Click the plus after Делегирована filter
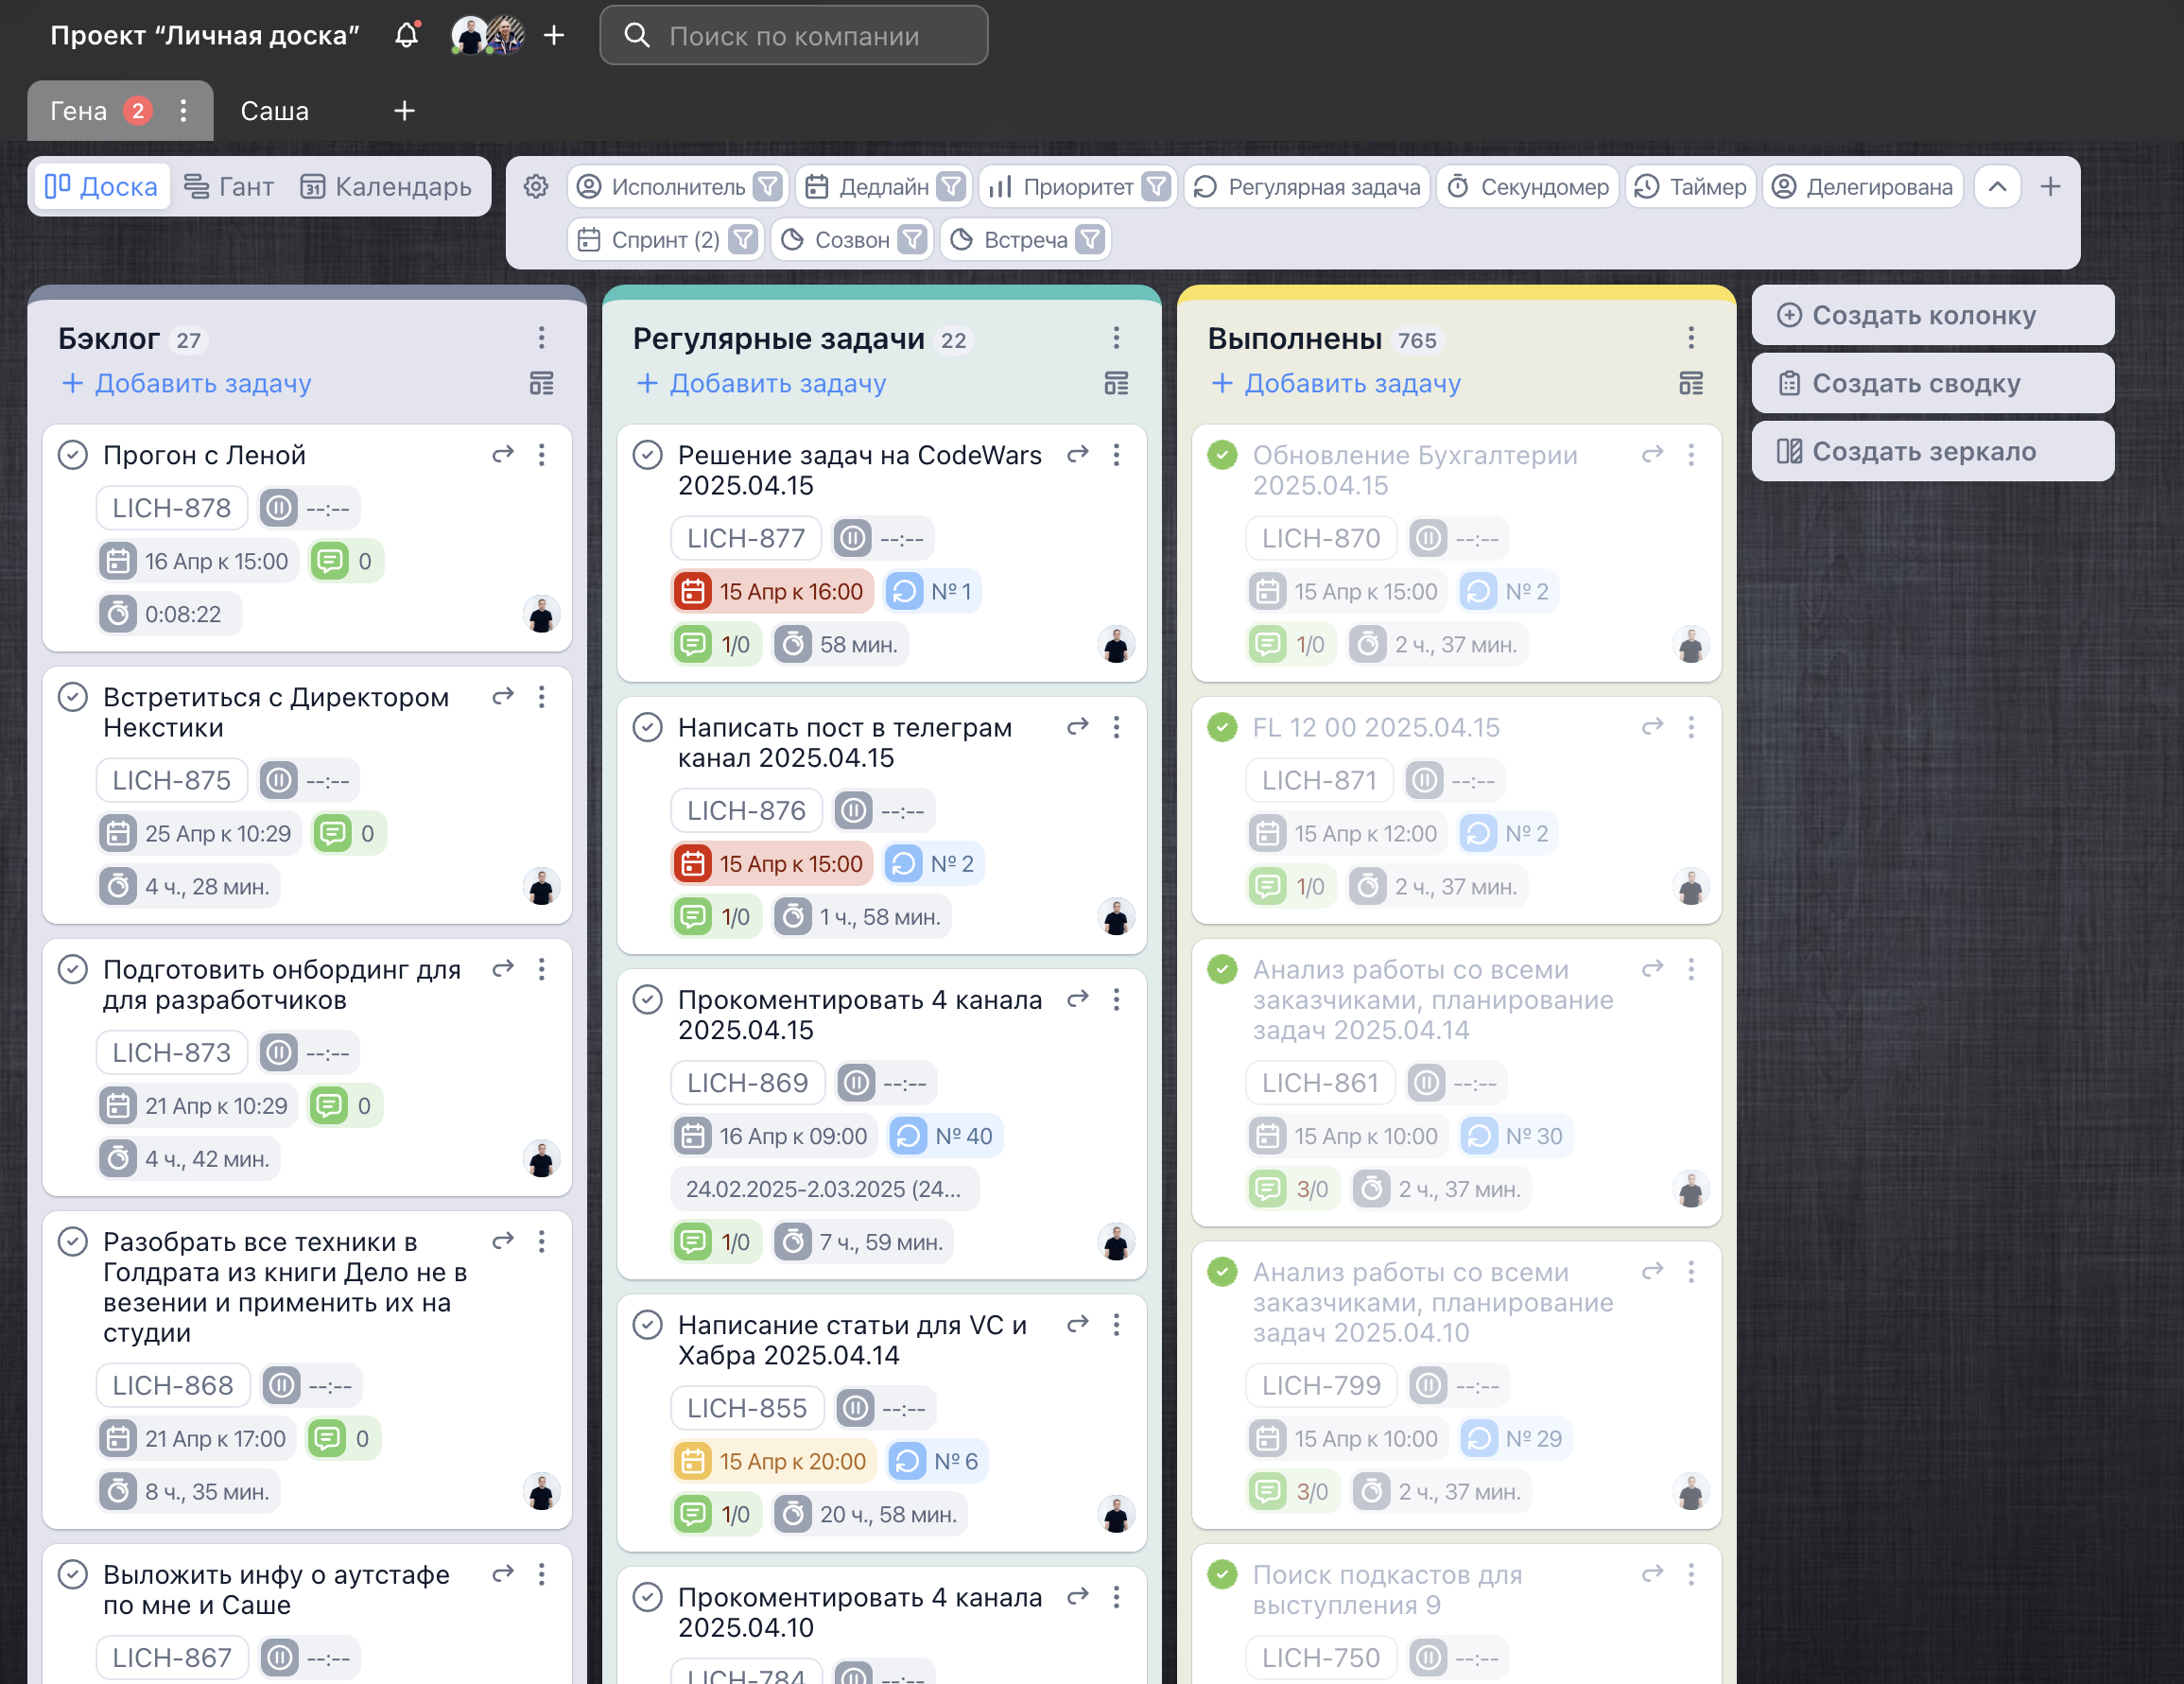The image size is (2184, 1684). (x=2050, y=187)
